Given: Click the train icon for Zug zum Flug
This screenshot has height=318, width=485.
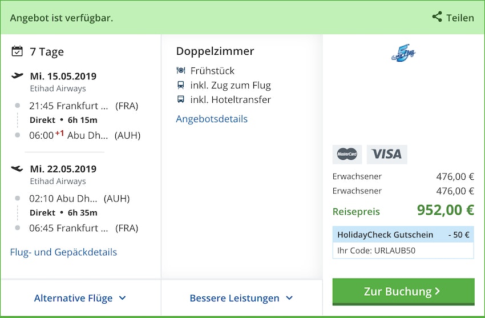Looking at the screenshot, I should [181, 85].
